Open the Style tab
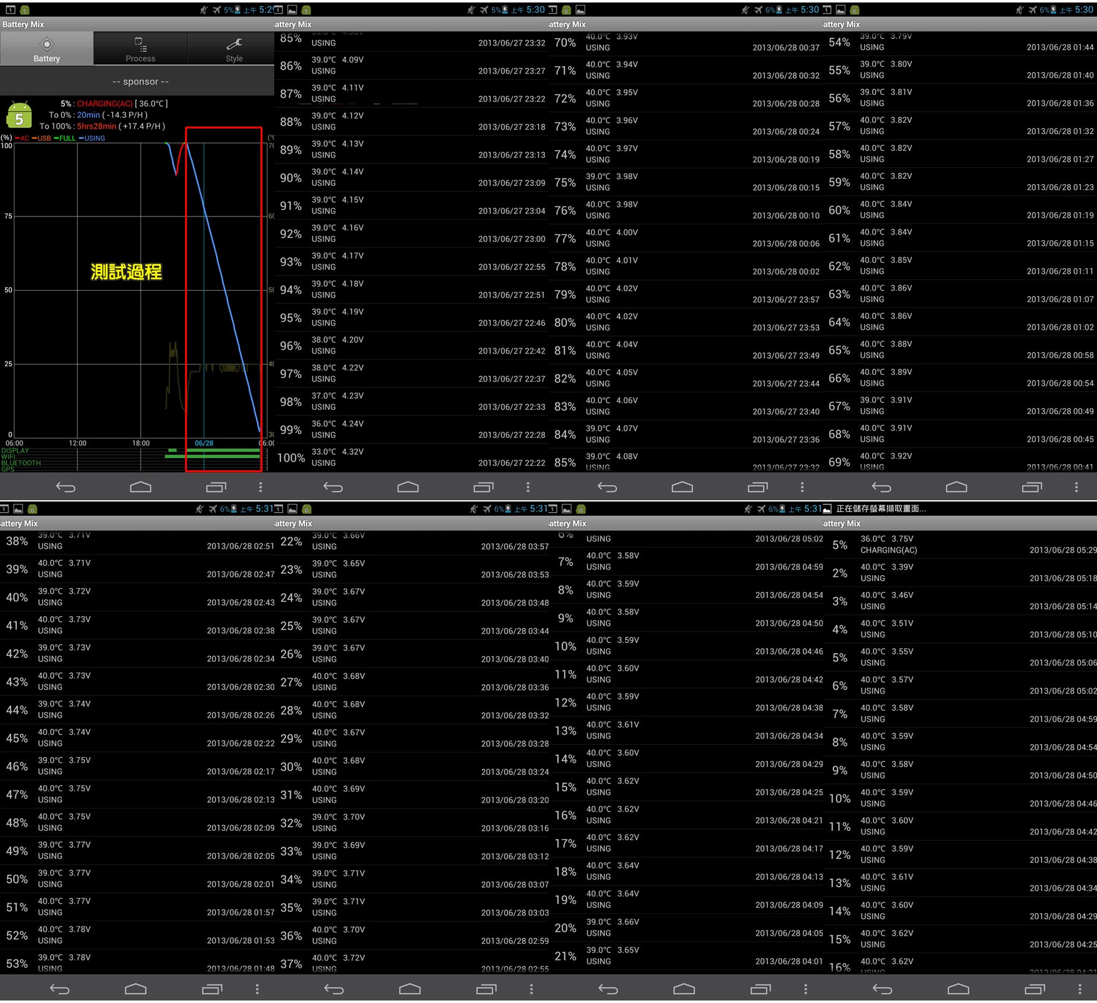The image size is (1097, 1003). [234, 48]
